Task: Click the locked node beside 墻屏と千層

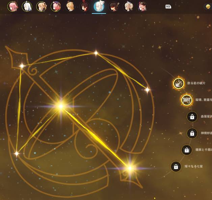Action: point(187,150)
